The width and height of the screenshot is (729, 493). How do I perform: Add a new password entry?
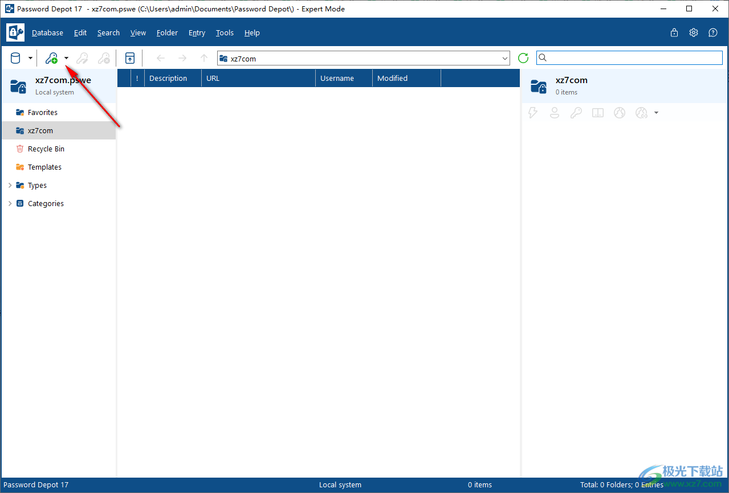tap(52, 58)
